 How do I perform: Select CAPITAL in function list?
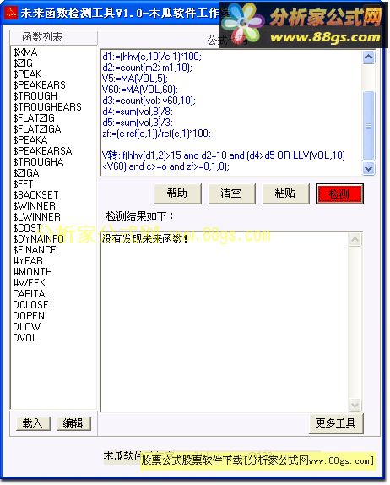pyautogui.click(x=31, y=294)
